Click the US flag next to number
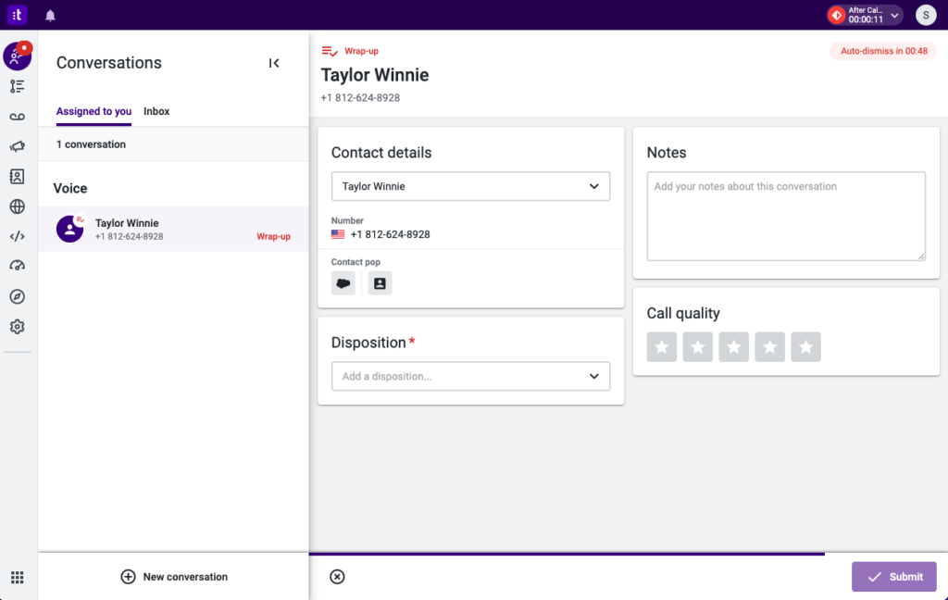948x600 pixels. pyautogui.click(x=338, y=234)
